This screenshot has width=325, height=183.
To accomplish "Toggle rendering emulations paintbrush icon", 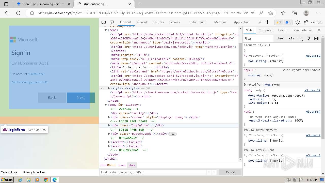I will coord(308,39).
